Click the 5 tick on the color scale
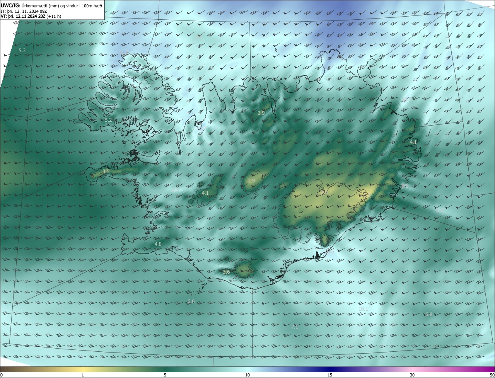The width and height of the screenshot is (495, 378). (165, 375)
